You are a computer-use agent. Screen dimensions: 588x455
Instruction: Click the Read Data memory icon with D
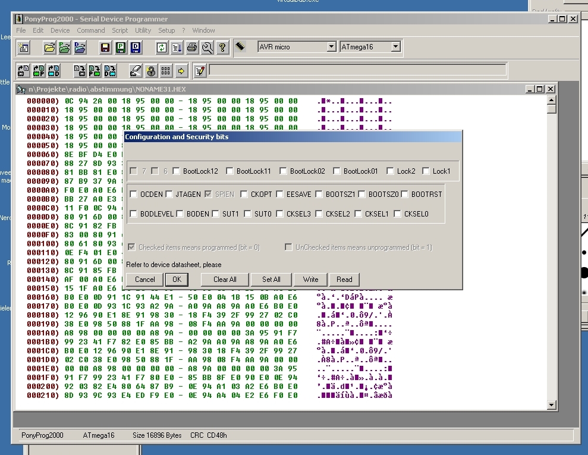click(x=54, y=71)
